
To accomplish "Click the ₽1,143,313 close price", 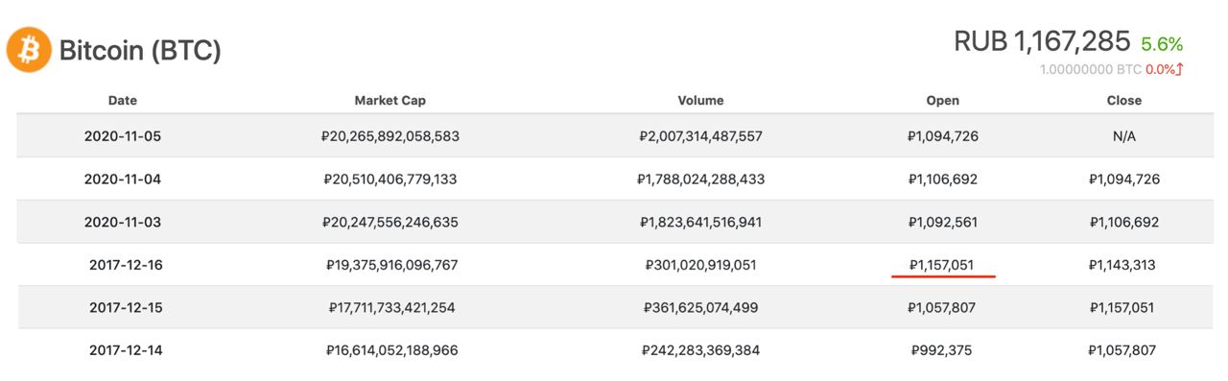I will coord(1124,265).
